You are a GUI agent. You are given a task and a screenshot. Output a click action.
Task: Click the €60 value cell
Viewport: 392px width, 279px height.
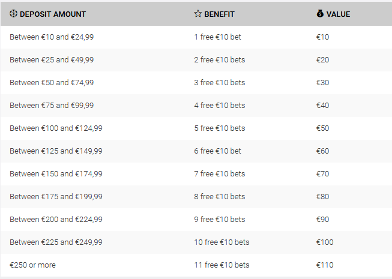click(322, 151)
